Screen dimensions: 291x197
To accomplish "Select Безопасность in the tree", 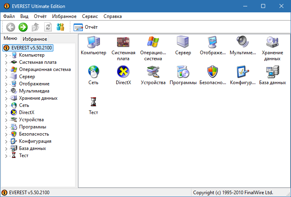I will point(34,134).
